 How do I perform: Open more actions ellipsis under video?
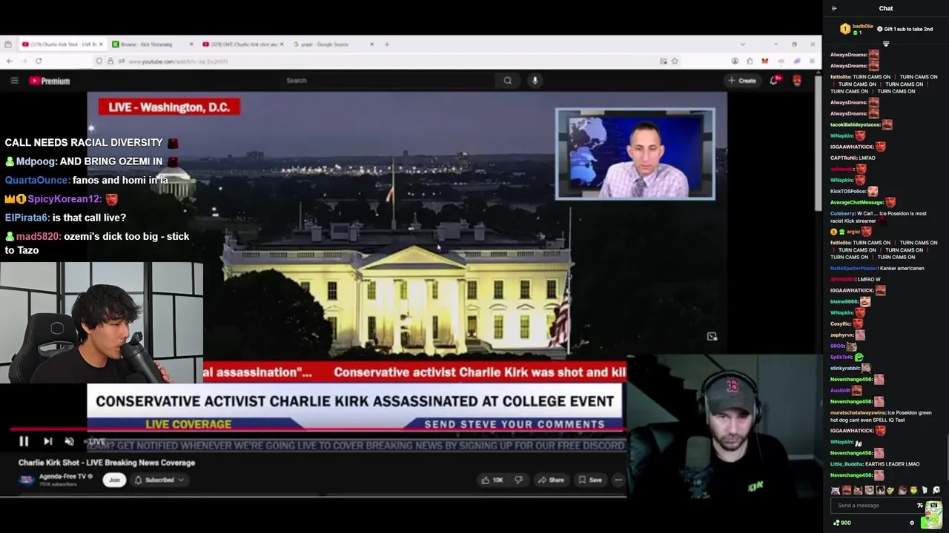pos(618,480)
